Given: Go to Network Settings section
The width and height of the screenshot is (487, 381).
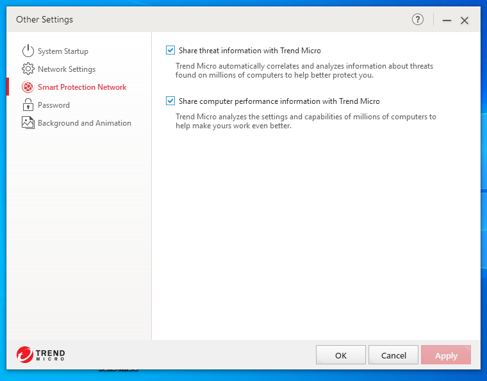Looking at the screenshot, I should tap(67, 69).
